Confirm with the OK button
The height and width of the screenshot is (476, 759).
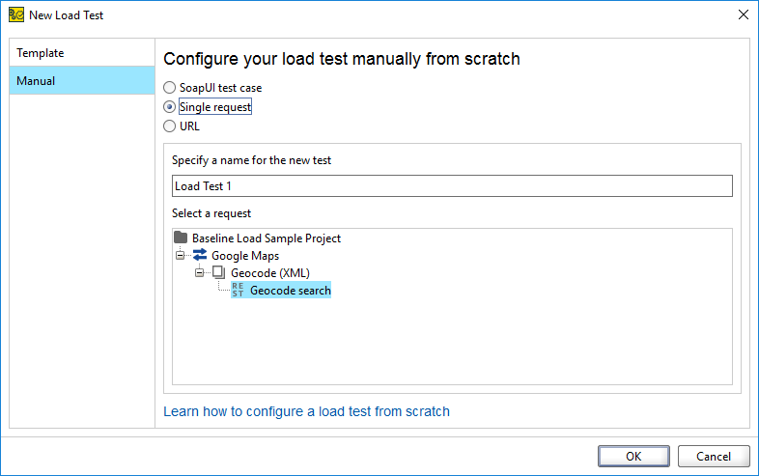pos(633,456)
